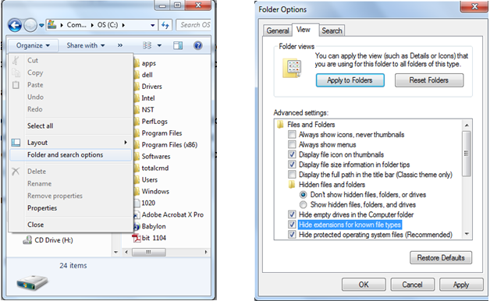Viewport: 490px width, 301px height.
Task: Click Advanced settings scrollbar thumb
Action: [467, 154]
